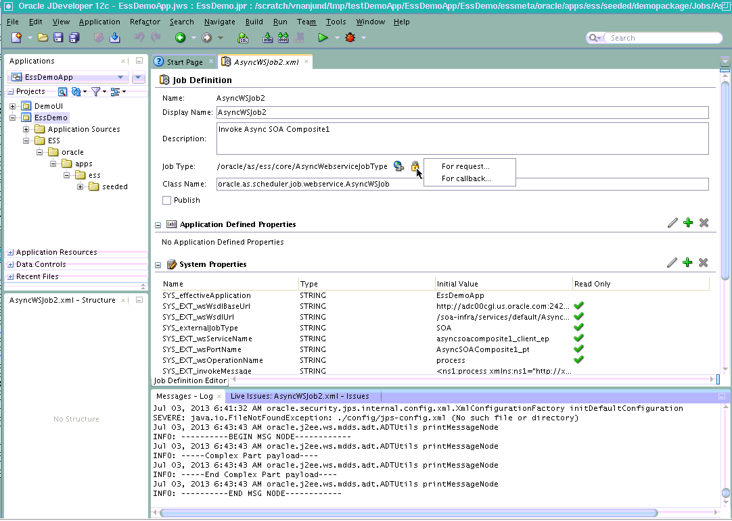The height and width of the screenshot is (521, 732).
Task: Collapse the System Properties section
Action: pyautogui.click(x=158, y=265)
